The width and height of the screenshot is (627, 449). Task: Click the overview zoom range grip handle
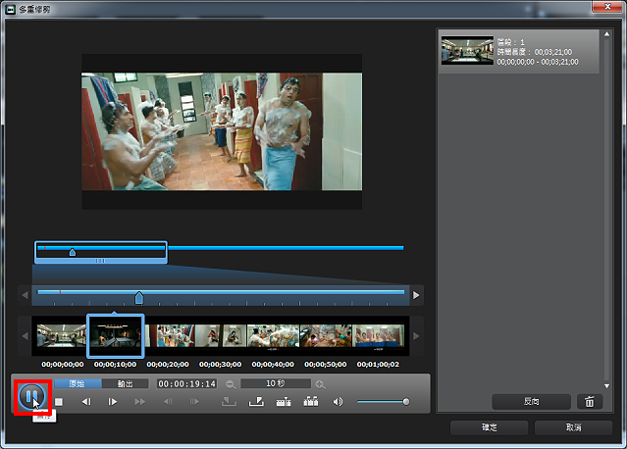tap(100, 261)
